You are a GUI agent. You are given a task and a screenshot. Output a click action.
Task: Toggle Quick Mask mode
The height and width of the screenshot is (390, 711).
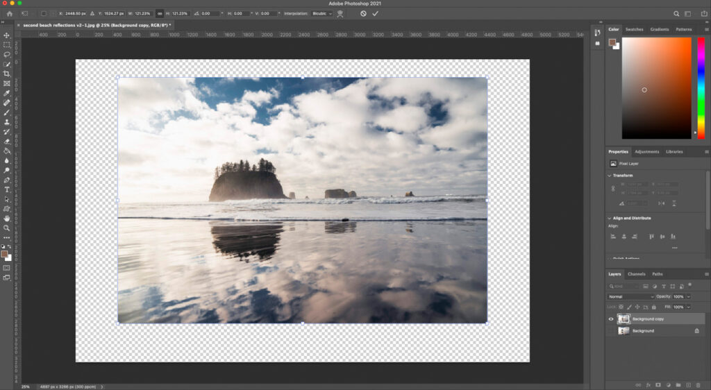pos(7,268)
